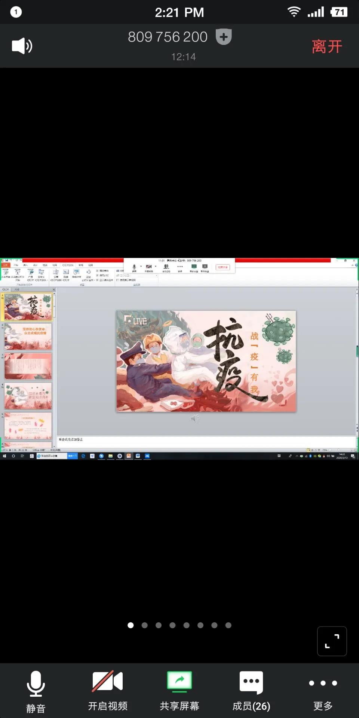Viewport: 359px width, 718px height.
Task: Click mute microphone icon in floating meeting toolbar
Action: pos(134,267)
